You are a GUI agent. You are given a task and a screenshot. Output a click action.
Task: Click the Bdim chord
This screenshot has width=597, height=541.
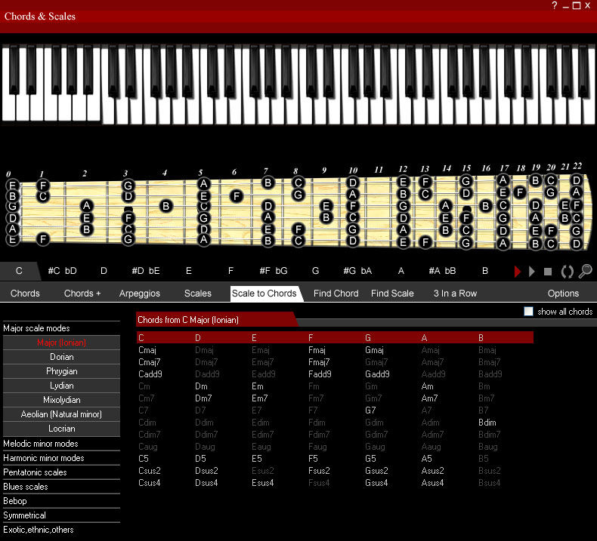point(487,423)
